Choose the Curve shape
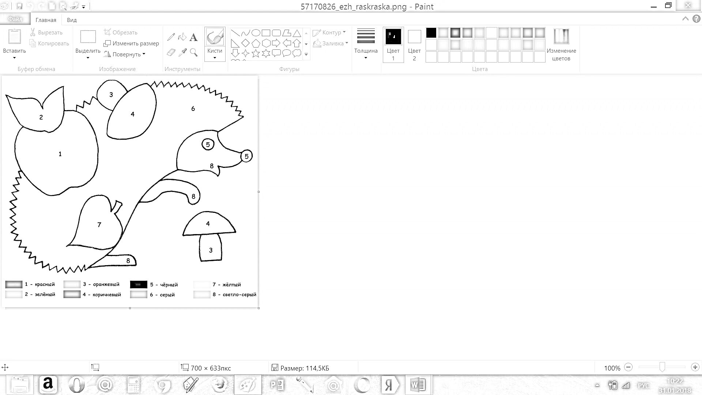This screenshot has height=395, width=702. (x=245, y=33)
